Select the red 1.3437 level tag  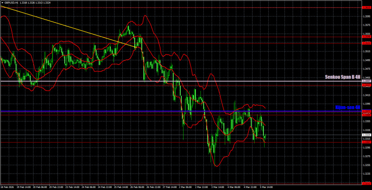coord(367,85)
